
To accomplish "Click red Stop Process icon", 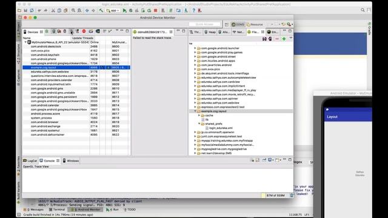I will click(x=84, y=31).
